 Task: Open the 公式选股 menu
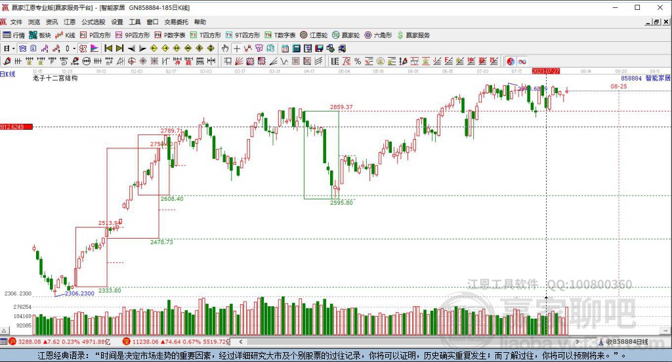pos(93,22)
